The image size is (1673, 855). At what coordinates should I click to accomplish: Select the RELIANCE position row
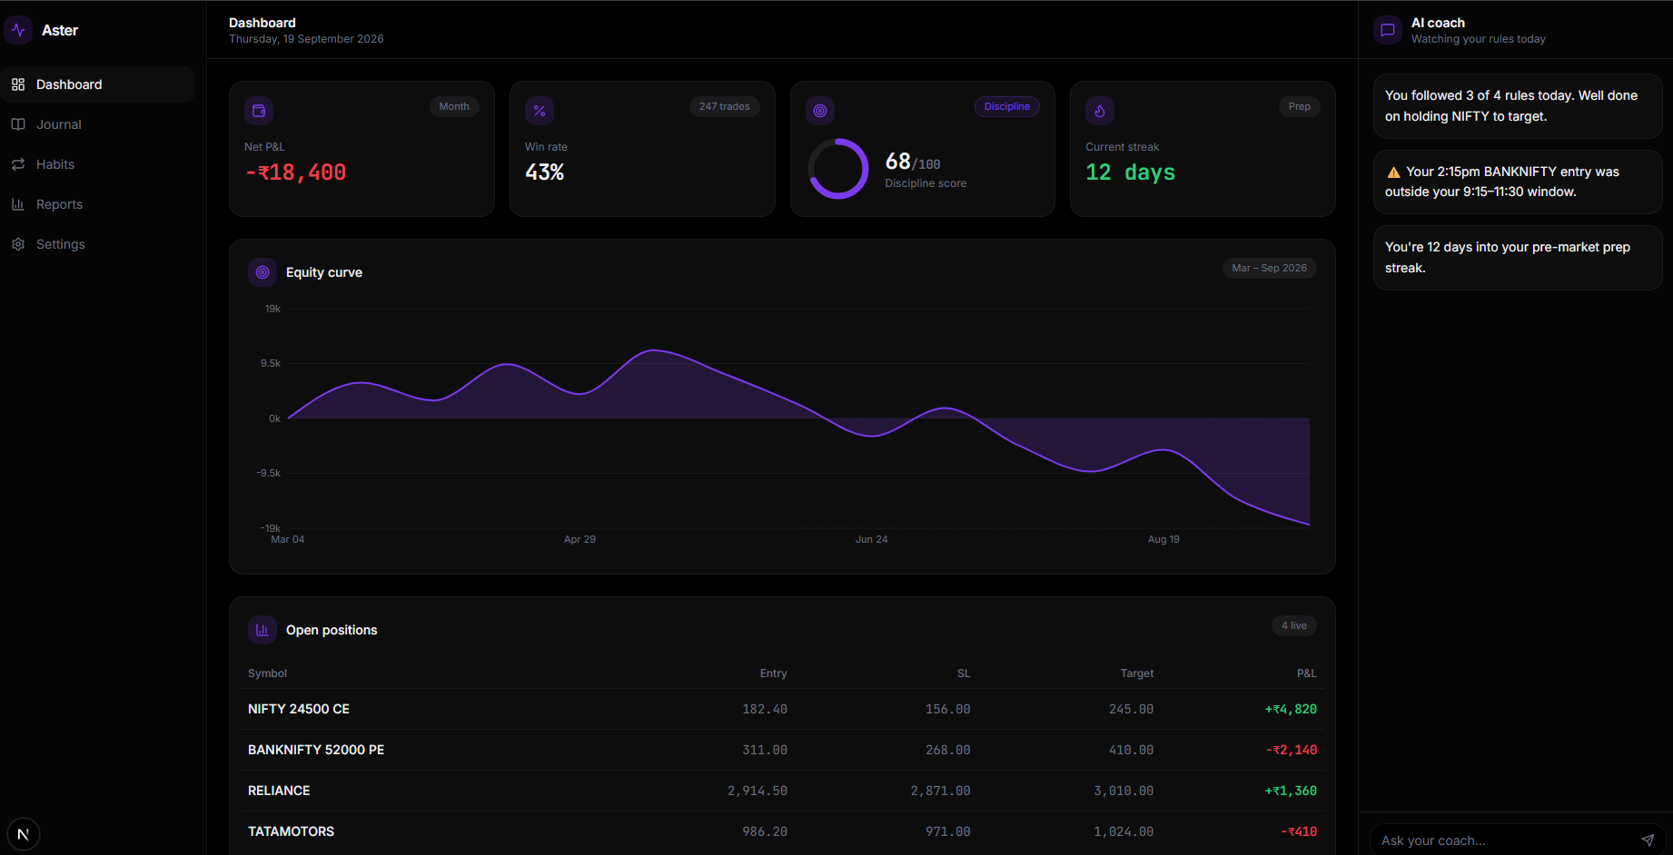[782, 791]
